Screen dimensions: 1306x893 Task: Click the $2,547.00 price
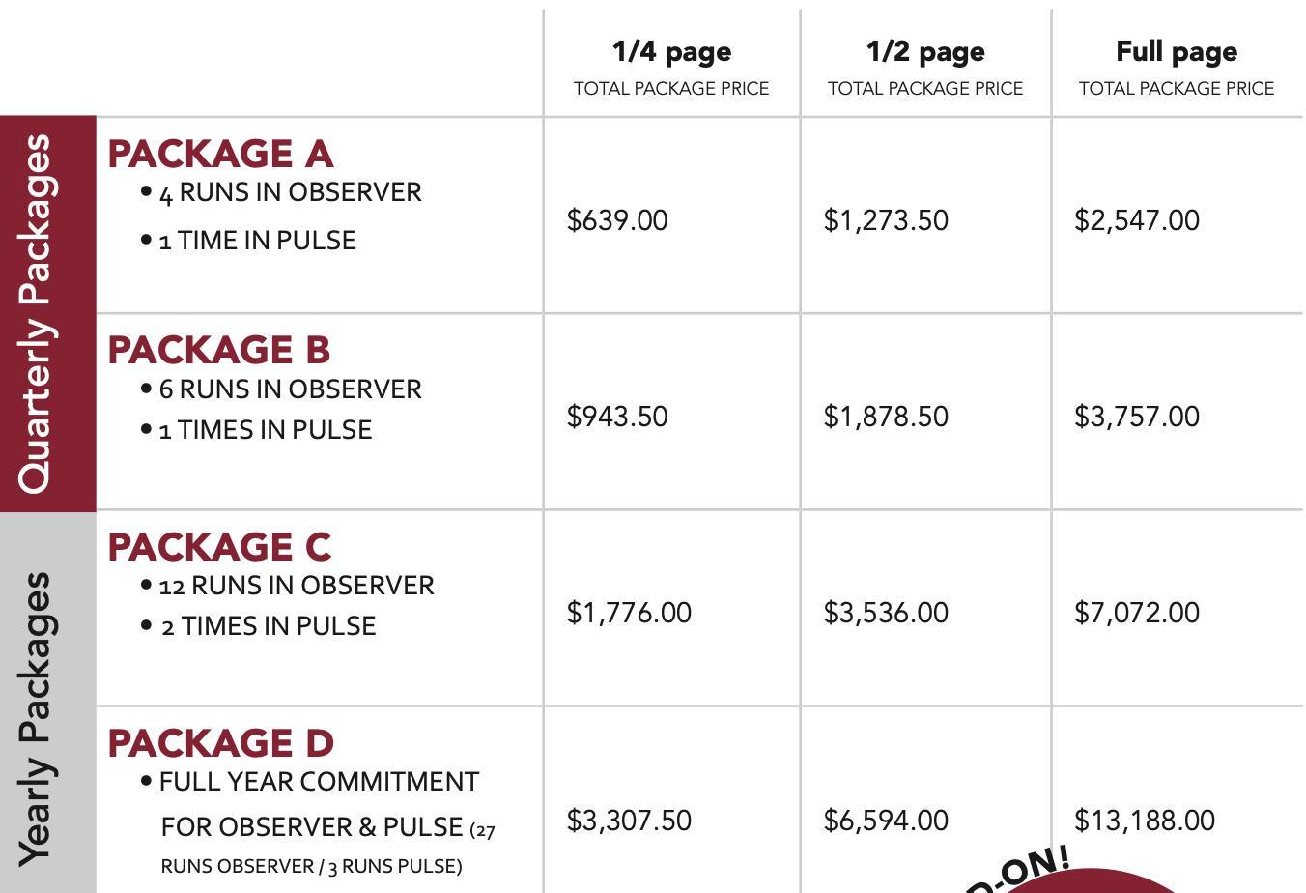(x=1137, y=220)
